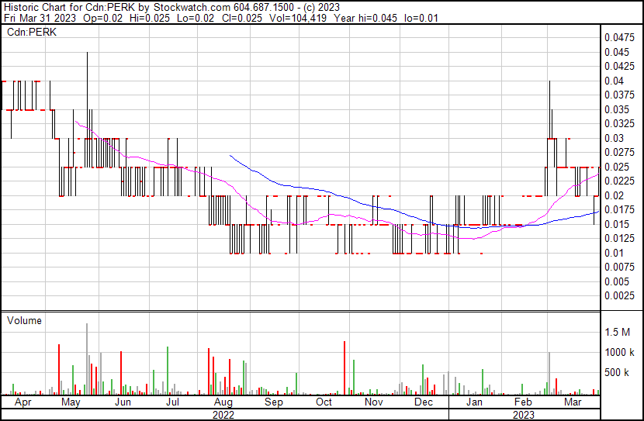Click the 0.0025 price axis label
The height and width of the screenshot is (421, 644).
[x=618, y=296]
